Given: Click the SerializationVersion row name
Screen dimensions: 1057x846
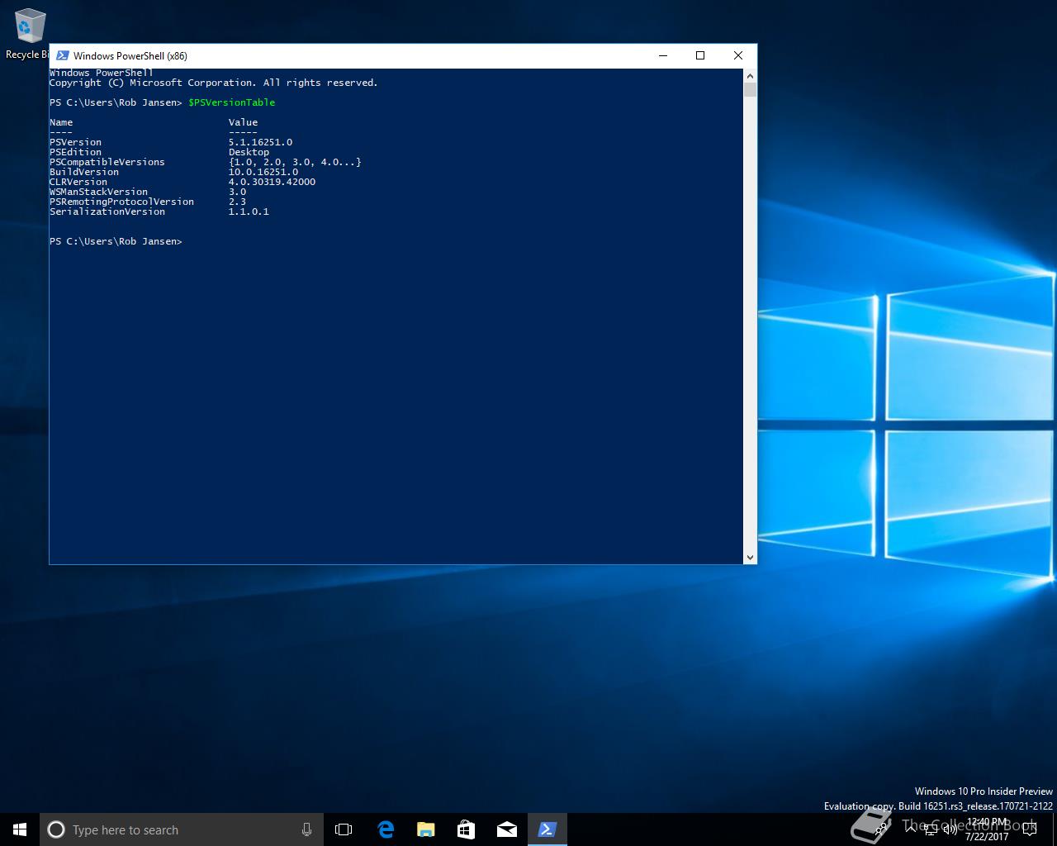Looking at the screenshot, I should coord(107,211).
